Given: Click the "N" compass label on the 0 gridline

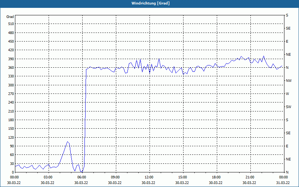Looking at the screenshot, I should 287,172.
